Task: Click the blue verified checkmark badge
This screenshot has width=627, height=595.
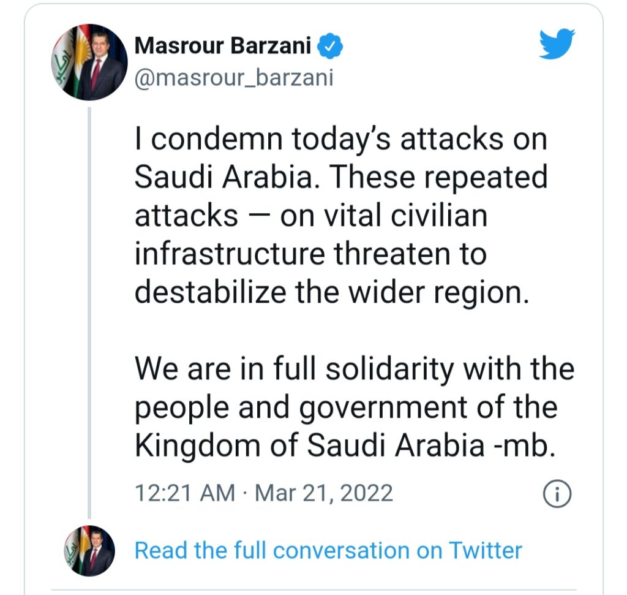Action: point(331,46)
